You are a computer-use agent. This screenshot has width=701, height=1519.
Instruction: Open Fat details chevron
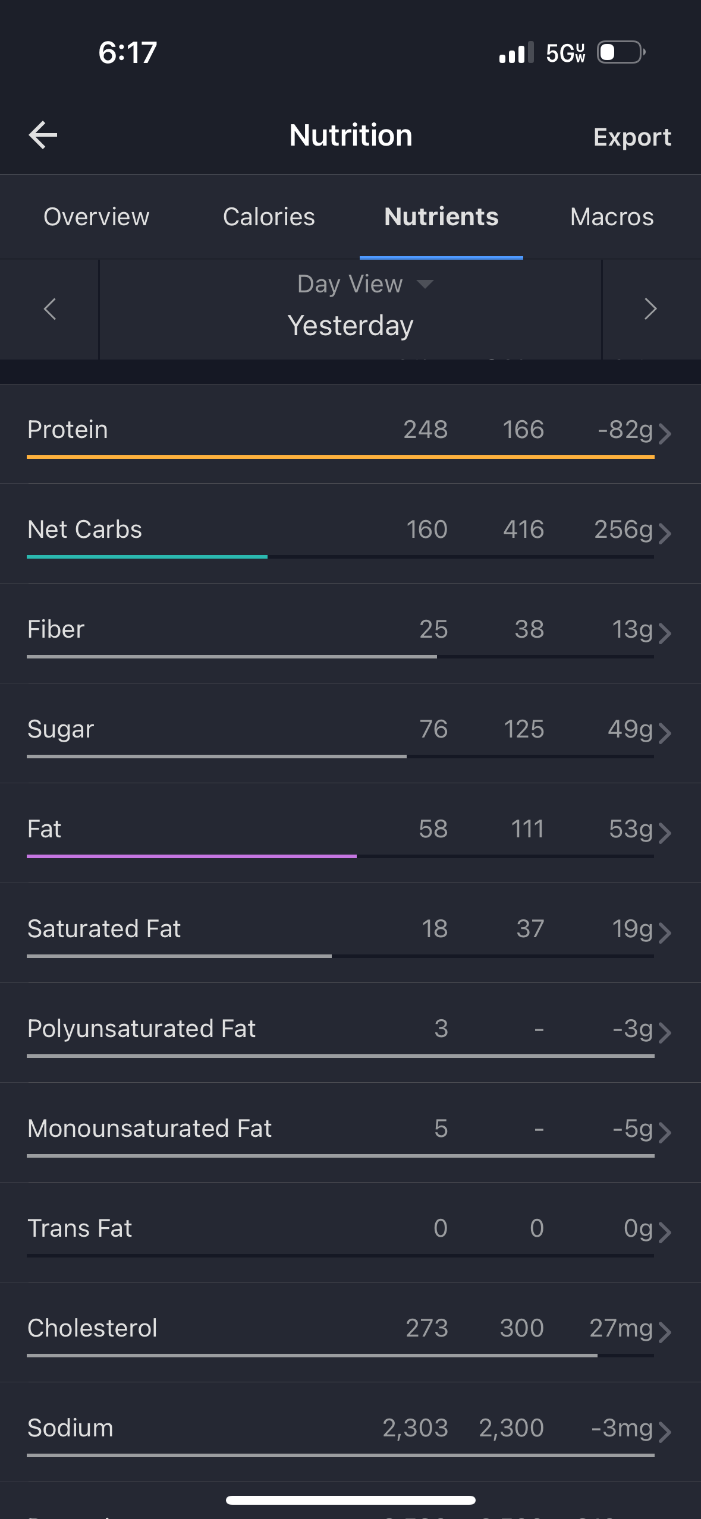(665, 833)
